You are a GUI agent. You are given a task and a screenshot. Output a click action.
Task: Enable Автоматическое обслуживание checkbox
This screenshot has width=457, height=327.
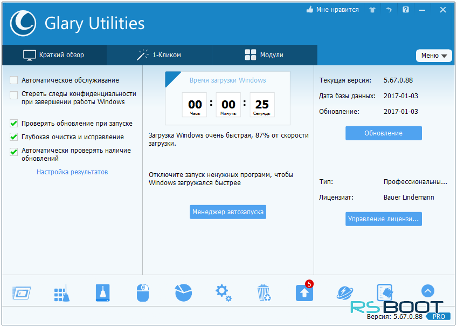point(13,80)
